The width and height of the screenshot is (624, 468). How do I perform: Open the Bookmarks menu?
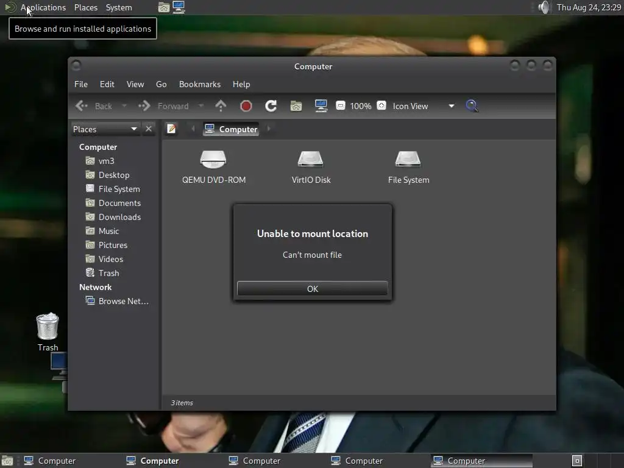pyautogui.click(x=200, y=84)
